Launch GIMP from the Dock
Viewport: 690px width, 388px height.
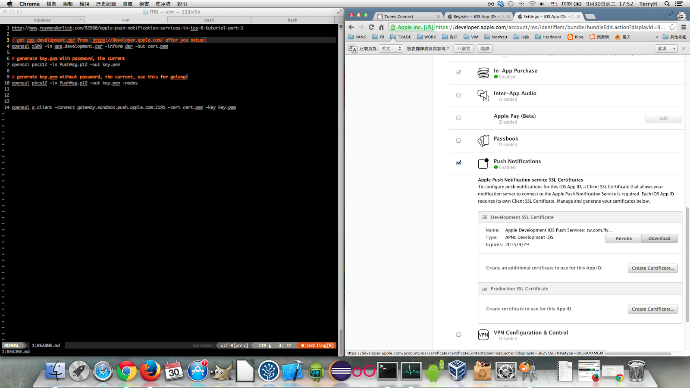click(221, 371)
